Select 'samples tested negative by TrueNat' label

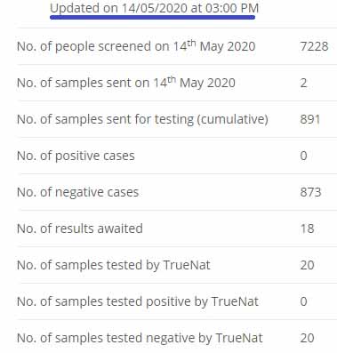tap(140, 338)
